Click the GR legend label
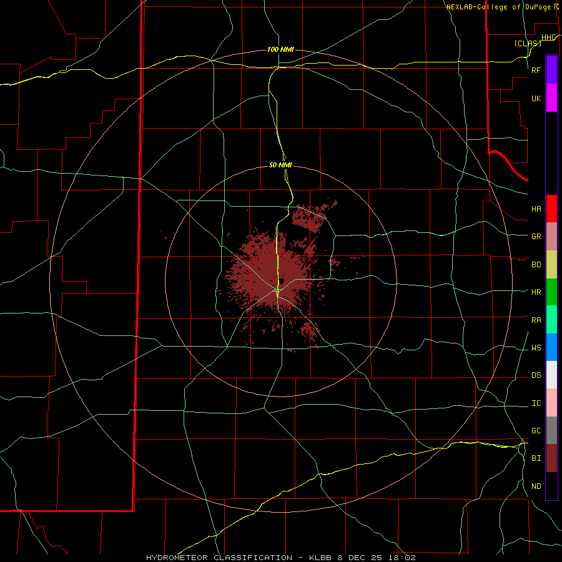 pyautogui.click(x=536, y=237)
